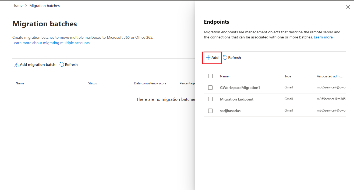Image resolution: width=354 pixels, height=190 pixels.
Task: Check the GWorkspaceMigration1 endpoint checkbox
Action: pos(210,87)
